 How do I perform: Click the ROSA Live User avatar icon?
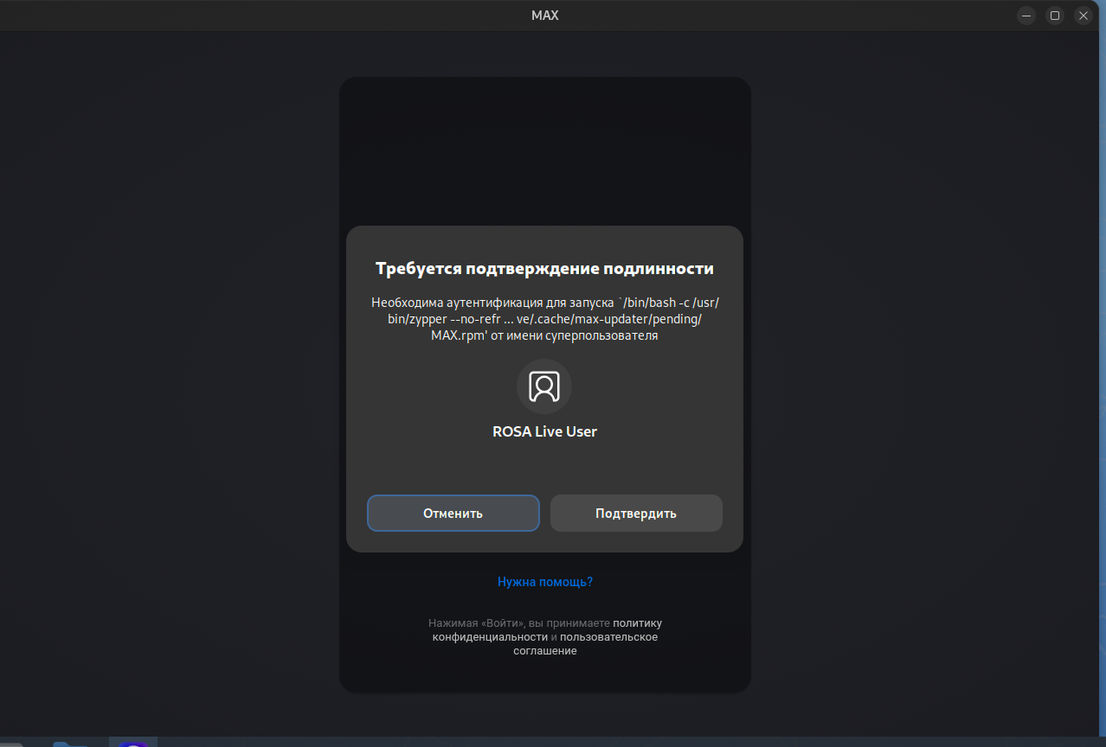[x=544, y=386]
